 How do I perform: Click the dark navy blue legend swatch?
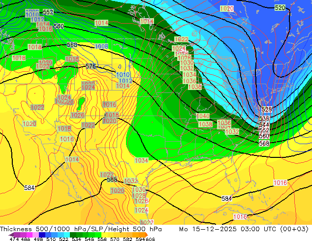[42, 235]
